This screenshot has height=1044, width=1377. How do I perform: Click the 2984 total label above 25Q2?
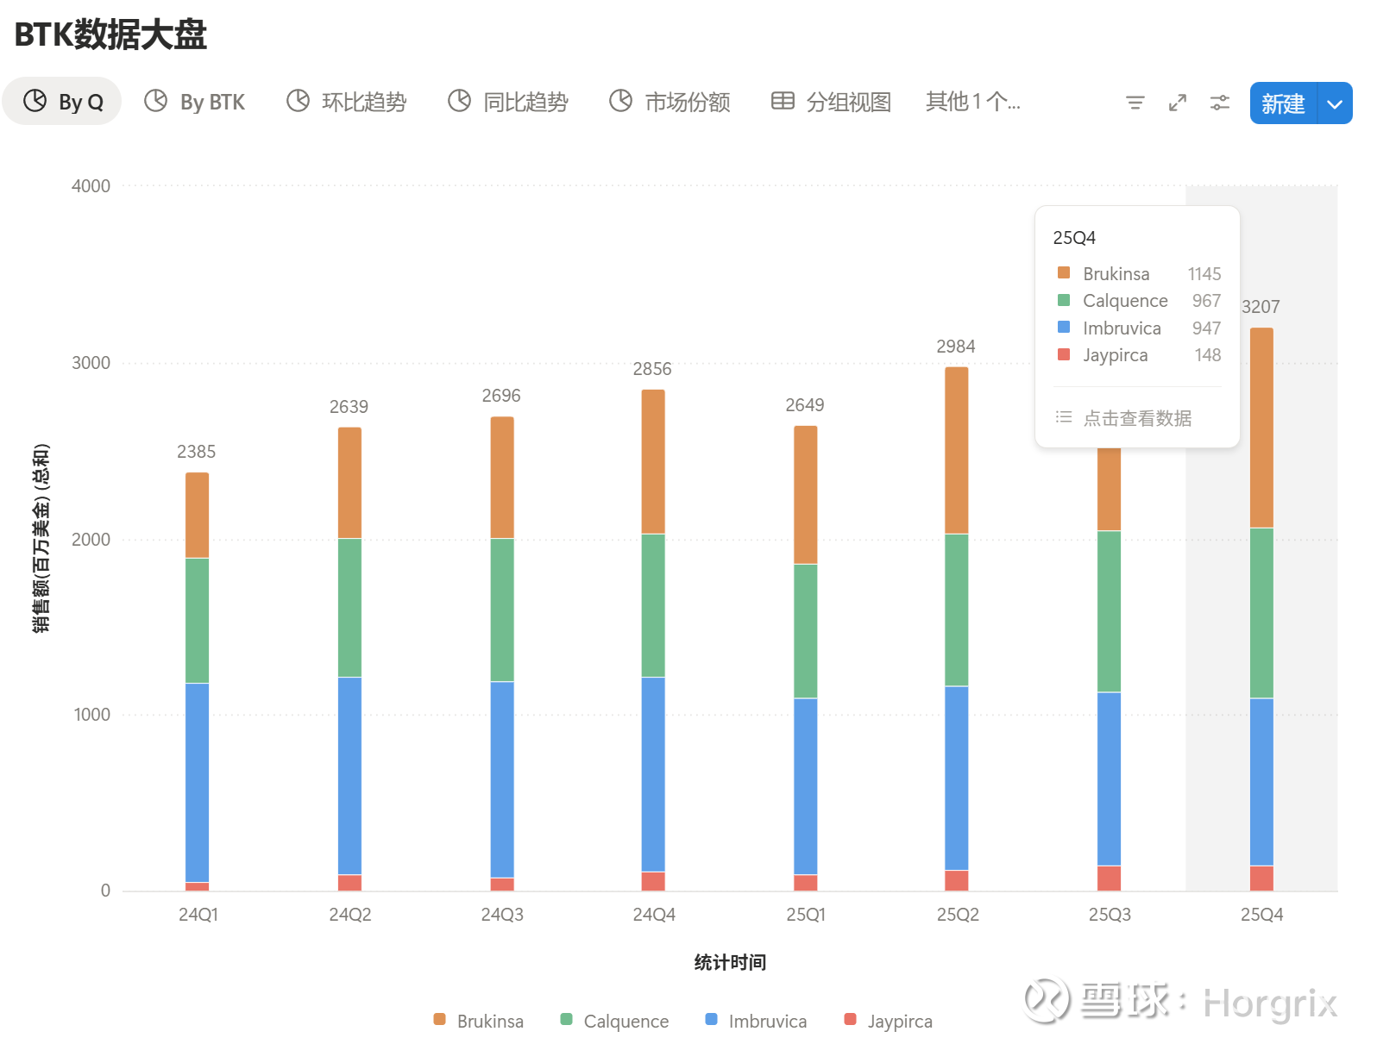point(956,347)
